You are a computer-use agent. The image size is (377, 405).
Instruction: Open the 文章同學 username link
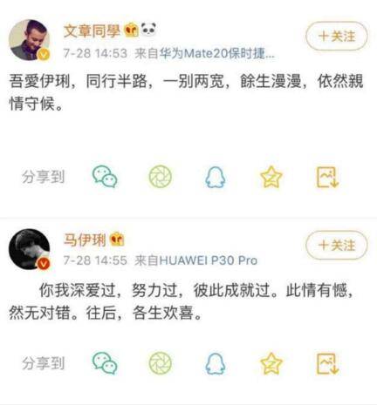pyautogui.click(x=92, y=30)
